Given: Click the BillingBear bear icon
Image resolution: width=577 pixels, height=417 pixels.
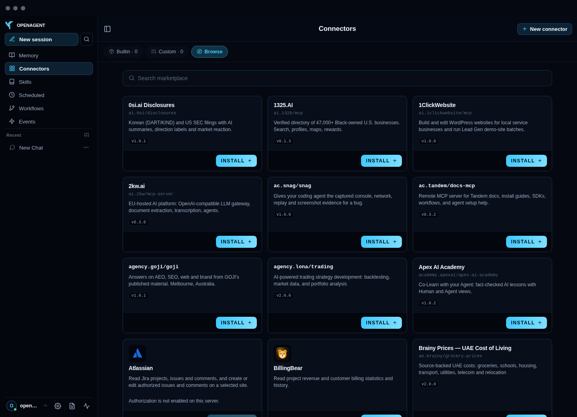Looking at the screenshot, I should pos(282,354).
